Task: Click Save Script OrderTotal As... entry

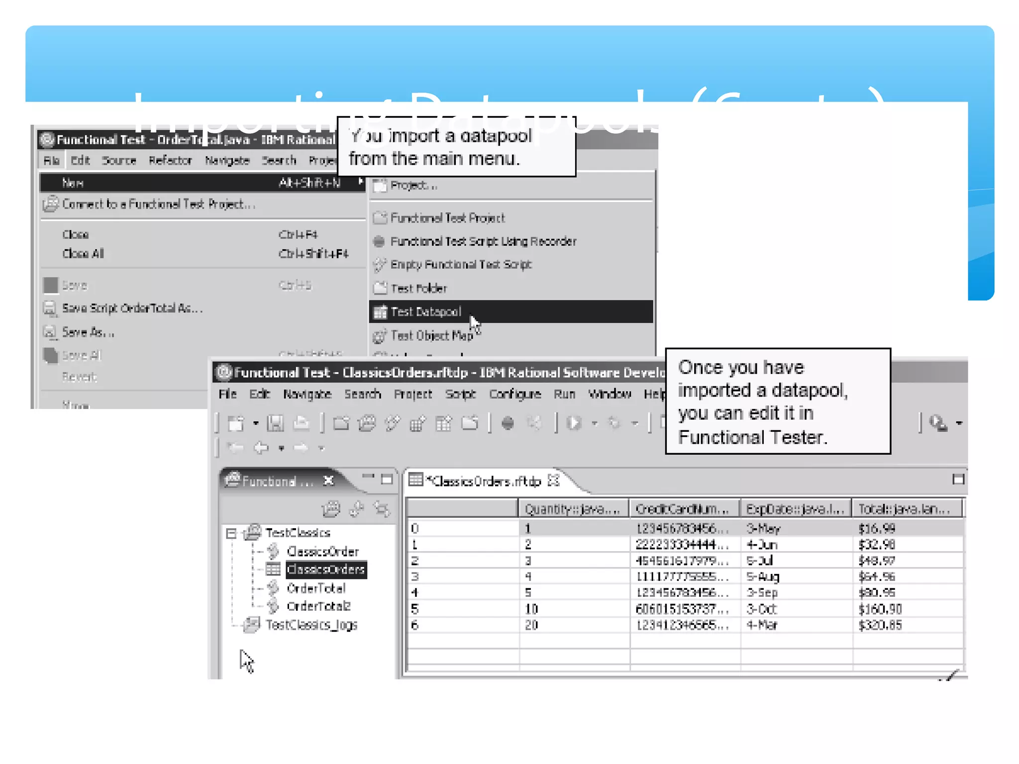Action: click(203, 308)
